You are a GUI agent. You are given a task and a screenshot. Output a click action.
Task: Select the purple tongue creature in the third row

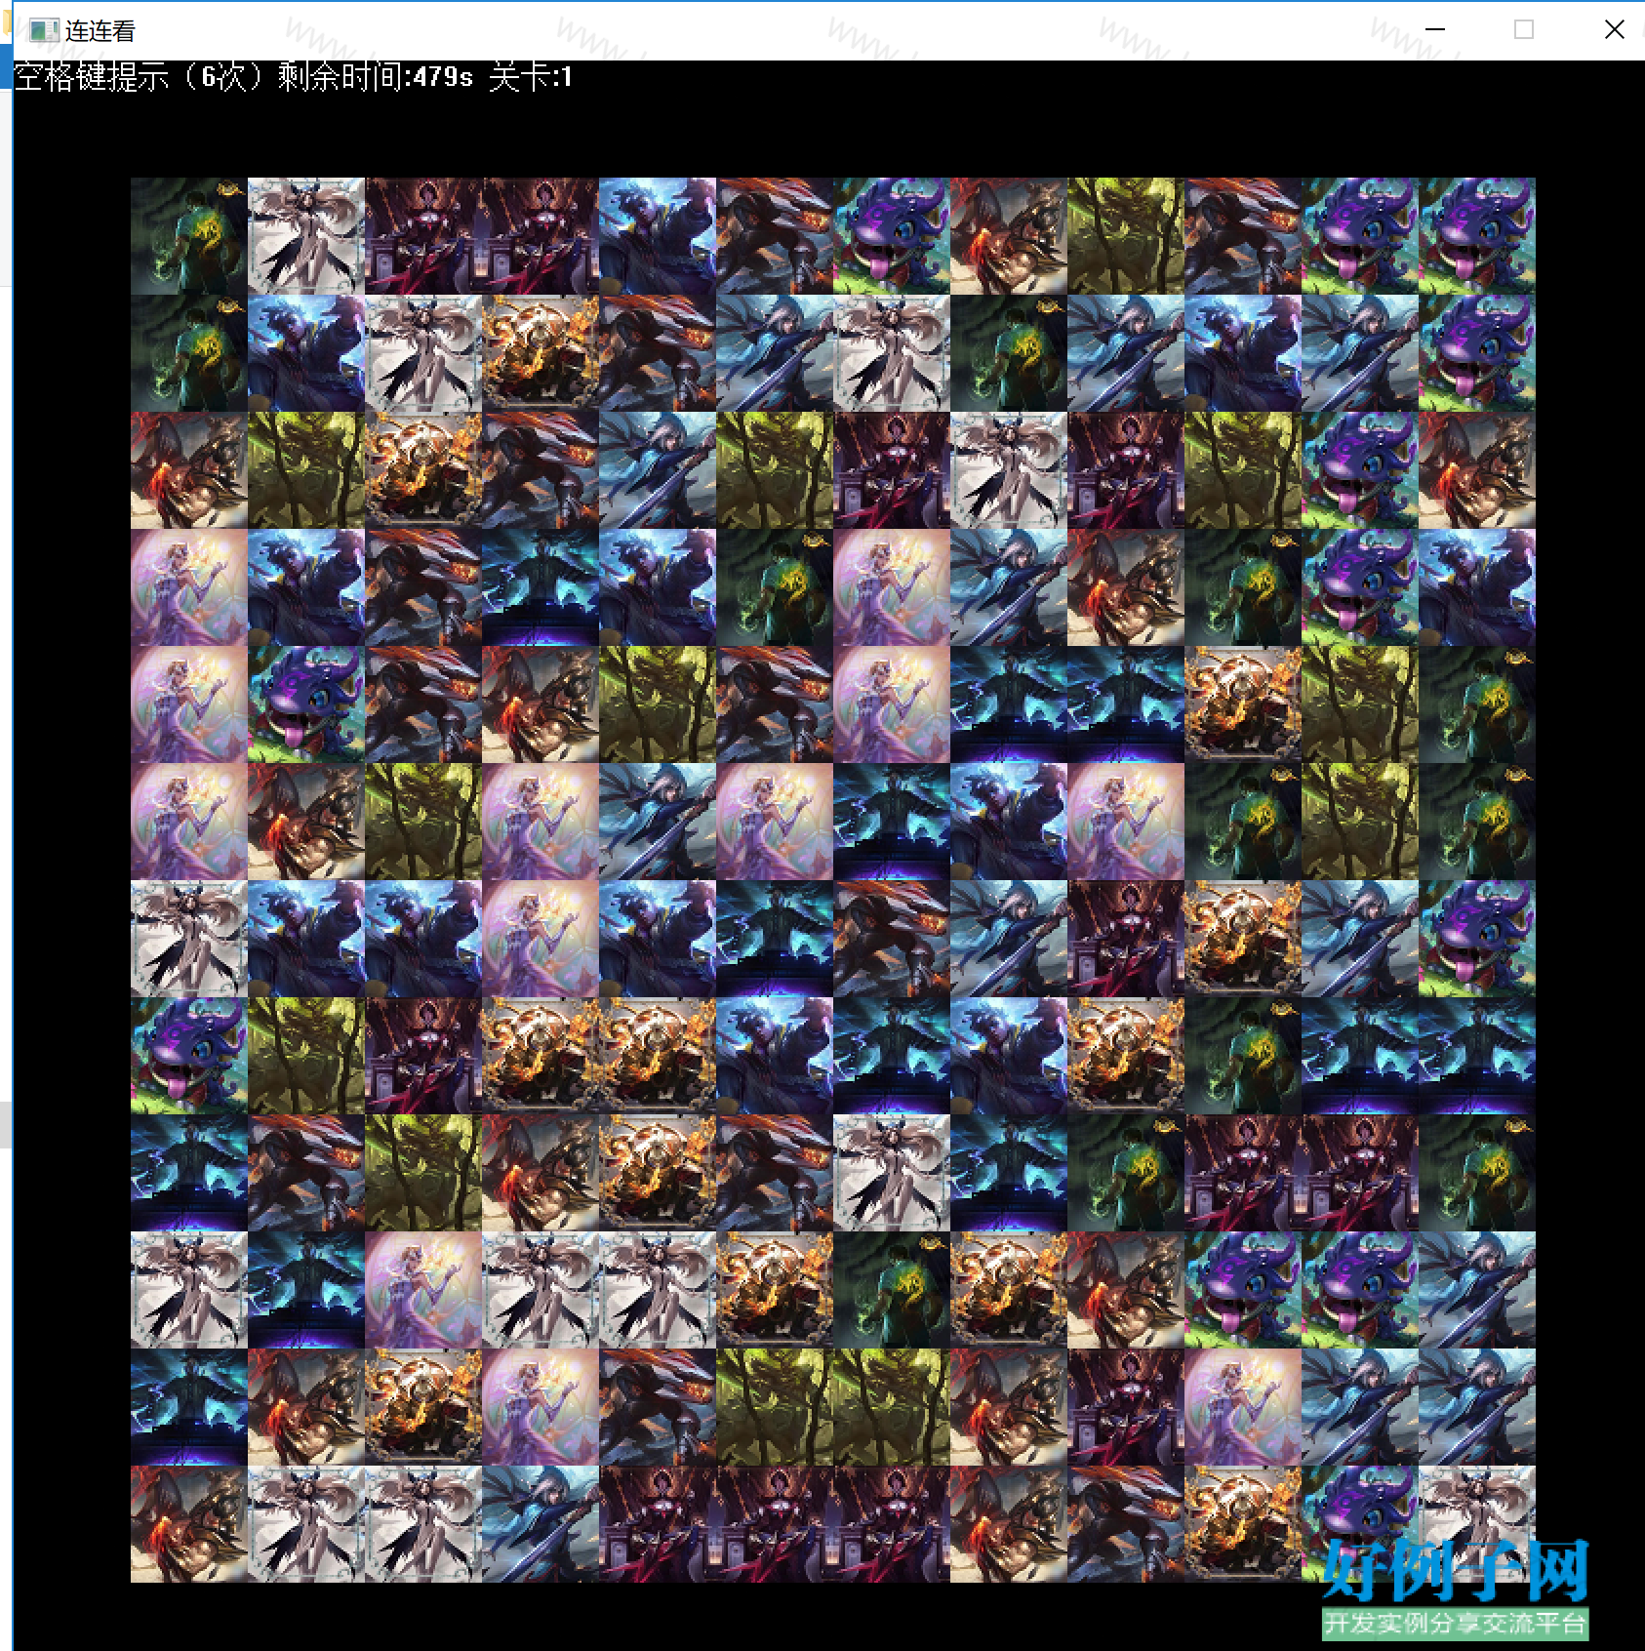coord(1360,470)
